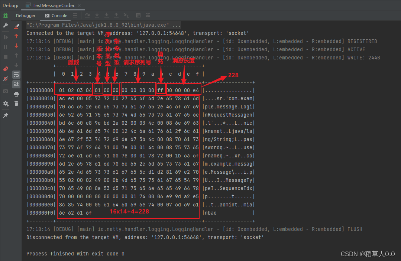401x261 pixels.
Task: Switch to the Console tab
Action: coord(56,16)
